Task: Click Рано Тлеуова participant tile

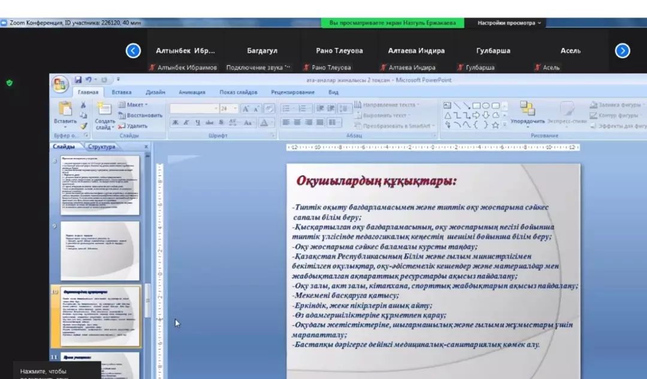Action: coord(339,51)
